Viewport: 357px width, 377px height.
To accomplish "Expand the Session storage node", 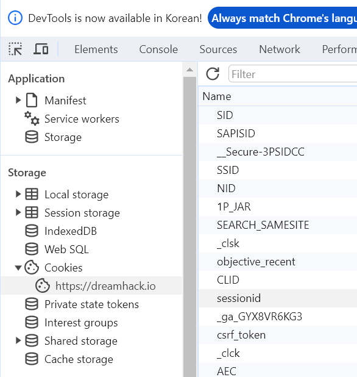I will pos(18,212).
